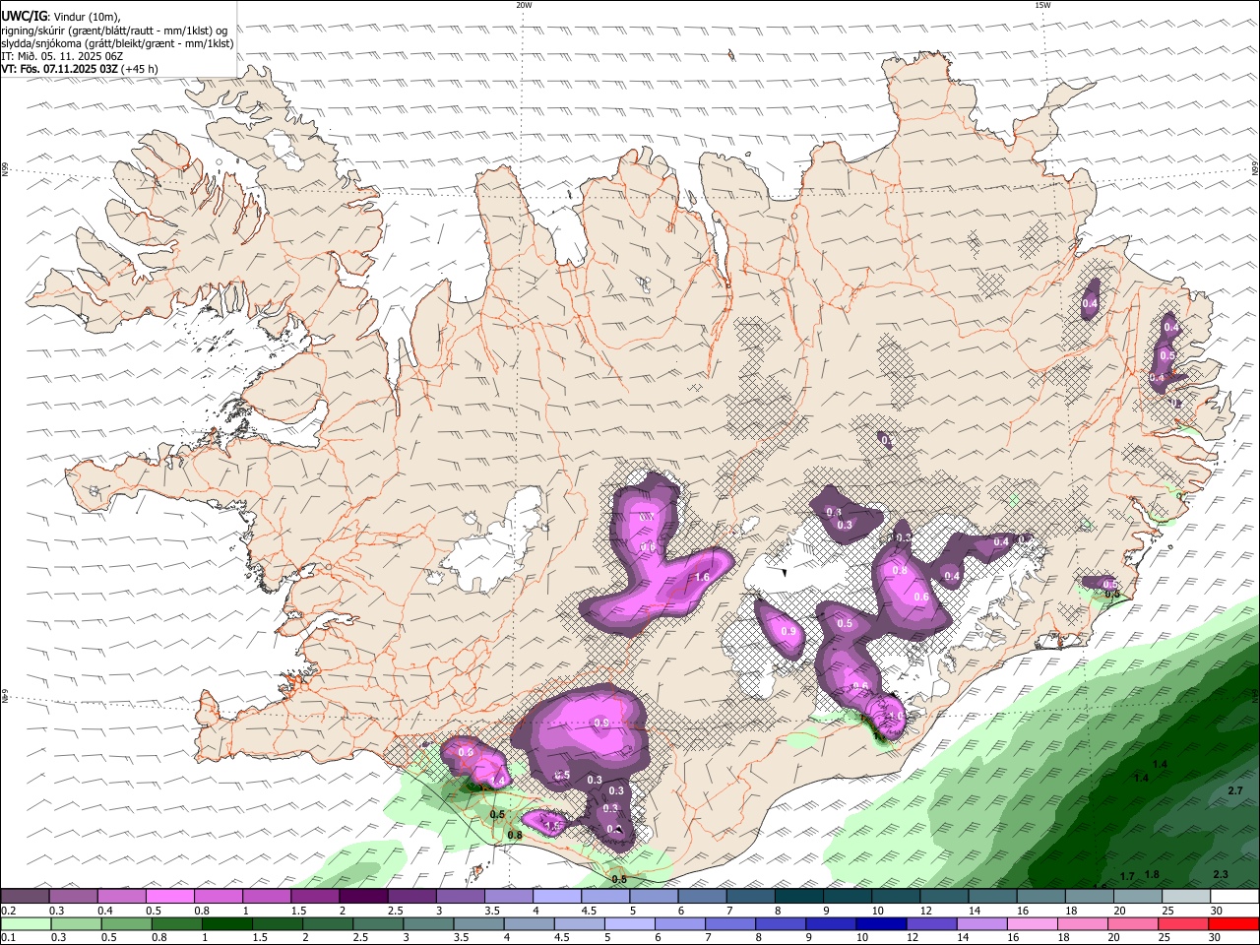Click bright red rain swatch above 30

point(1235,923)
